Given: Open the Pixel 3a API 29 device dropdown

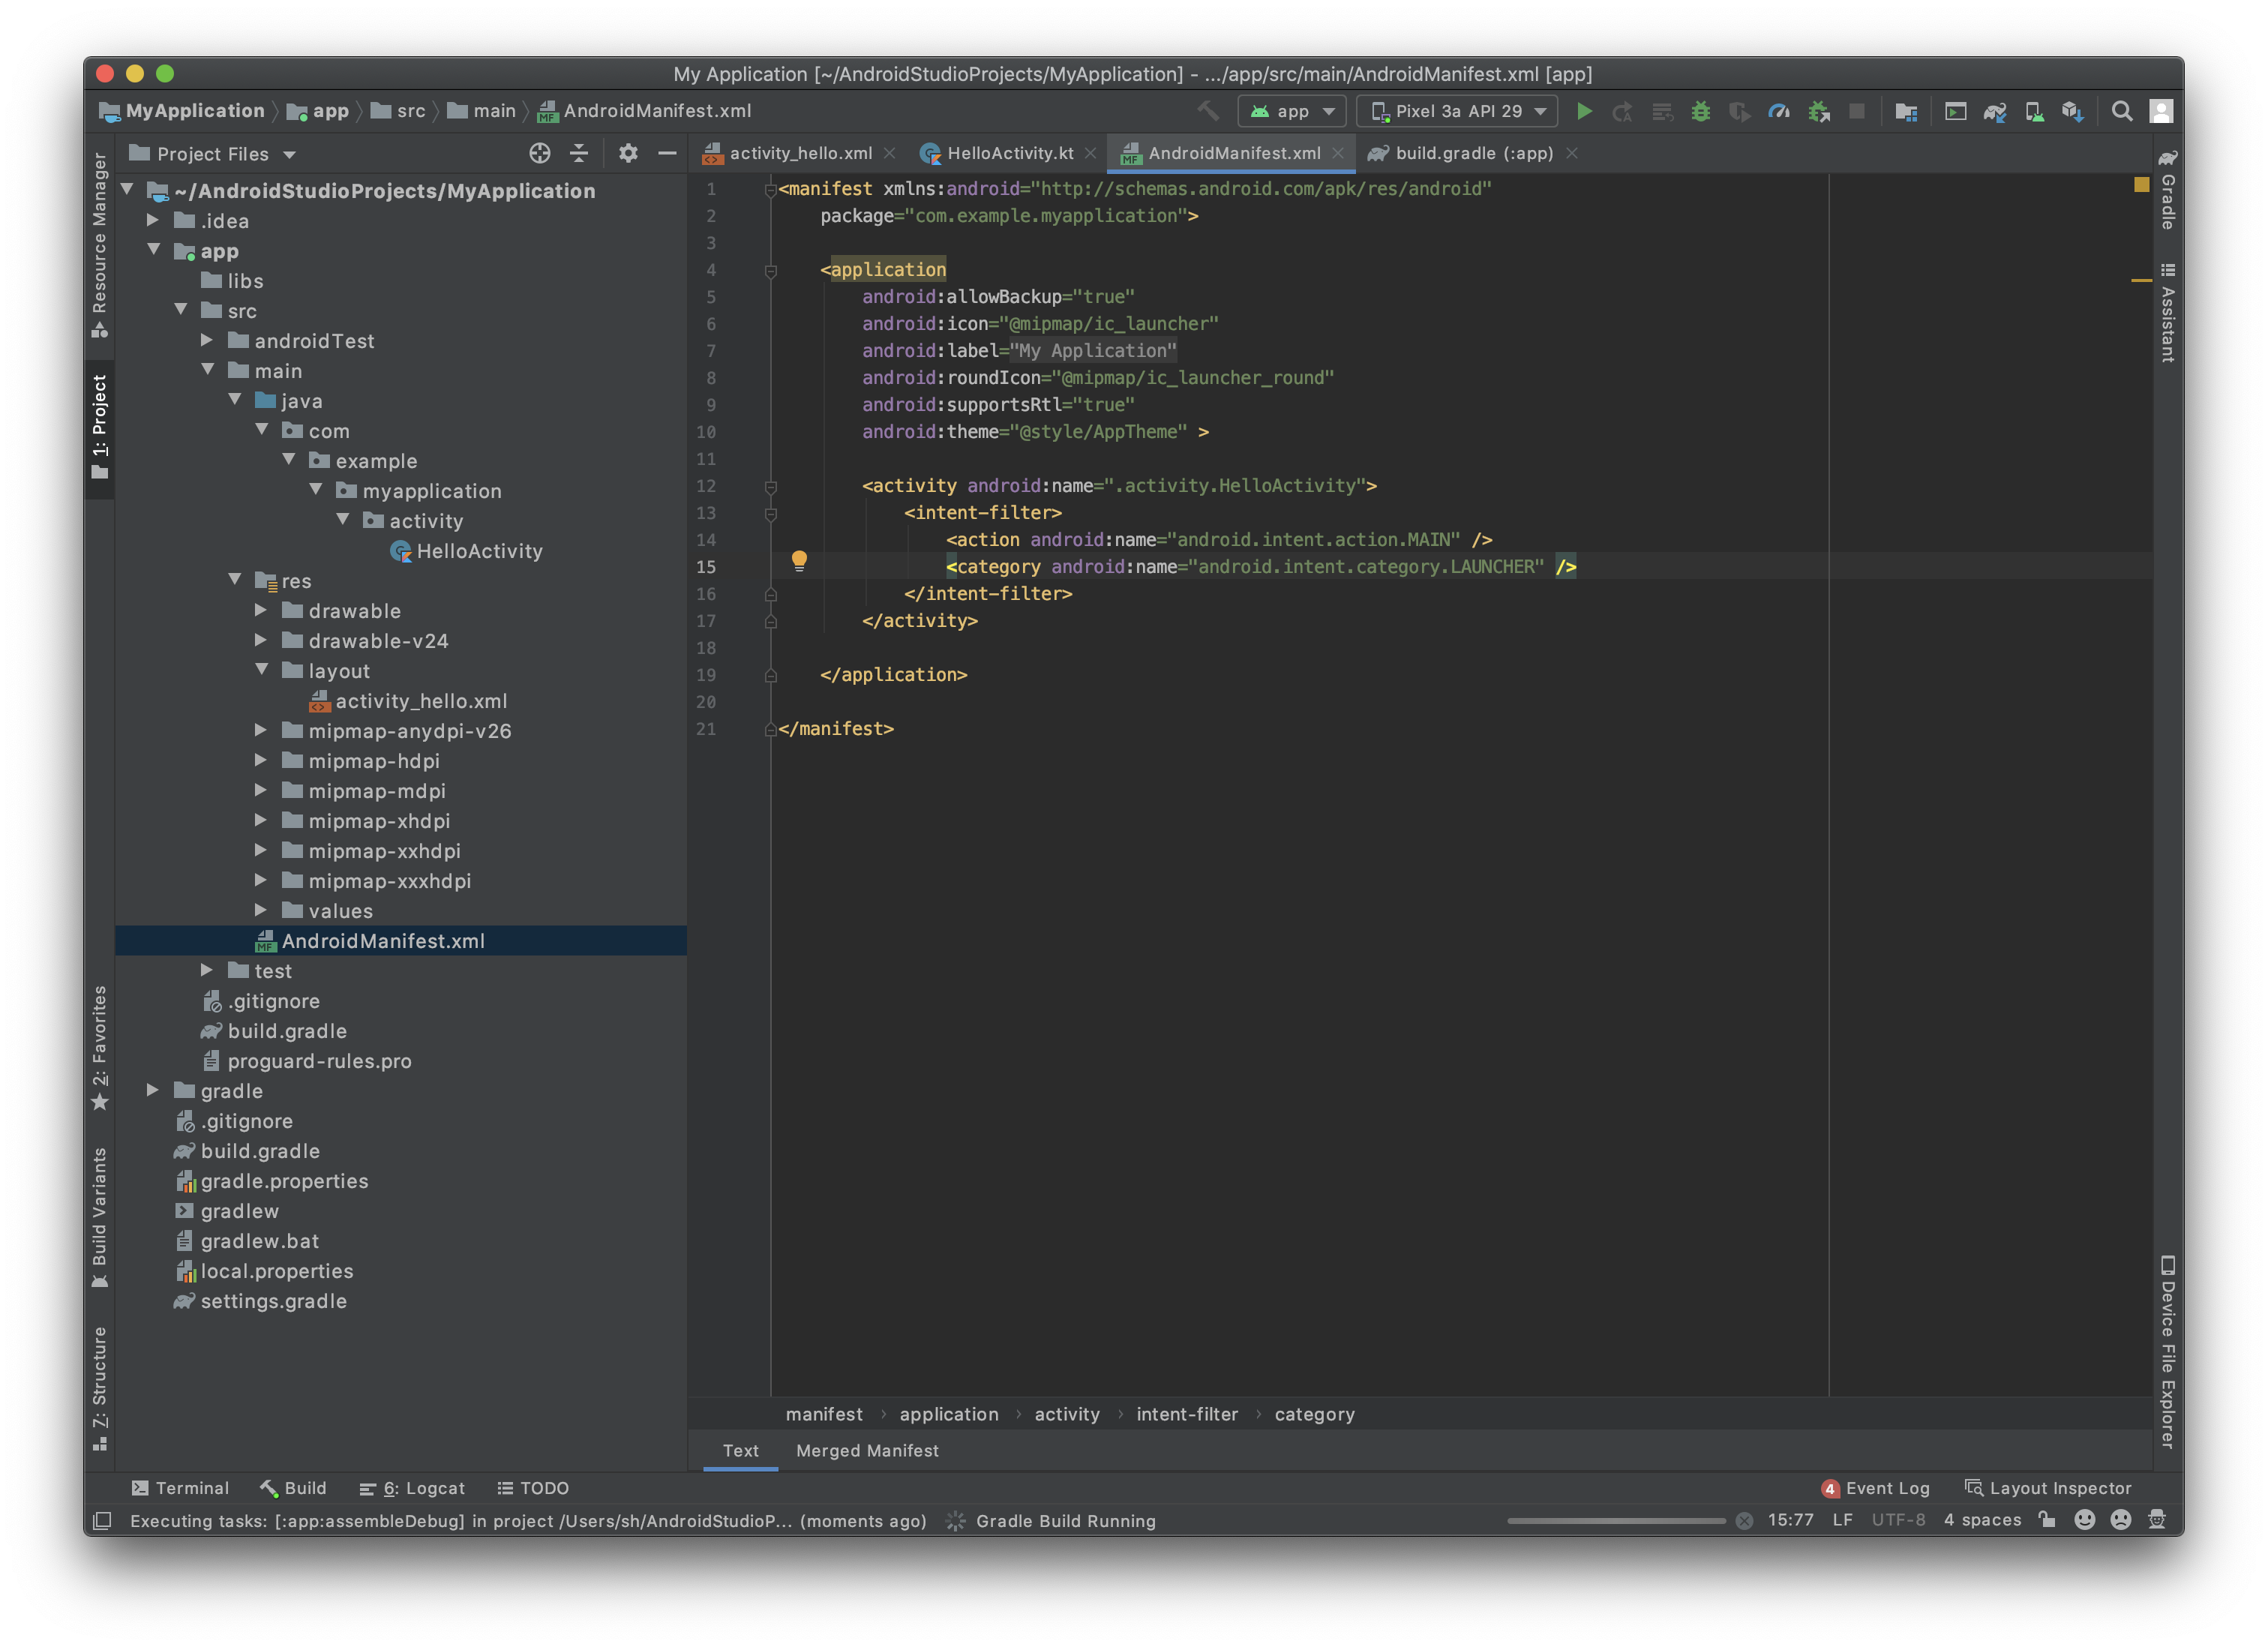Looking at the screenshot, I should [1457, 112].
